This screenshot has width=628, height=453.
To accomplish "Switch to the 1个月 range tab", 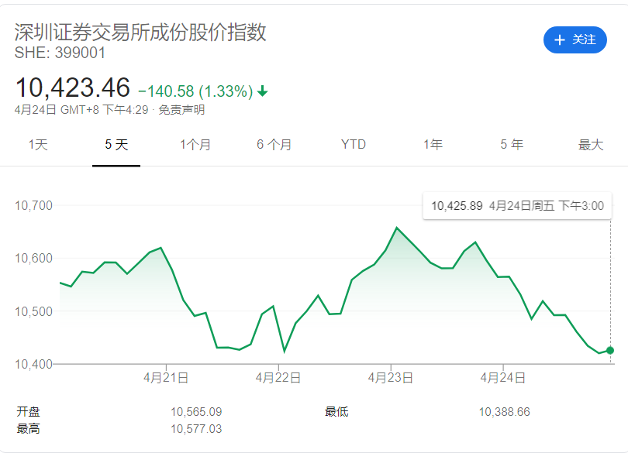I will click(195, 145).
